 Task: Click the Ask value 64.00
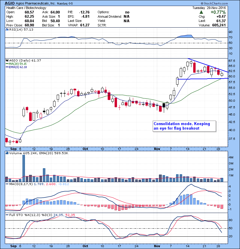[55, 12]
